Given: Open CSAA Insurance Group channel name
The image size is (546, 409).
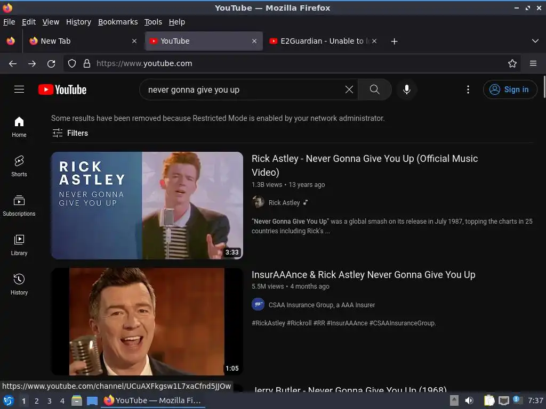Looking at the screenshot, I should pos(322,305).
